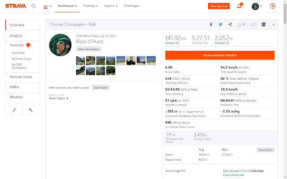The image size is (287, 179).
Task: Click the Start Free Trial button
Action: 219,6
